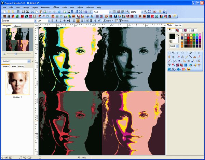Click the Text Format button

pyautogui.click(x=124, y=21)
